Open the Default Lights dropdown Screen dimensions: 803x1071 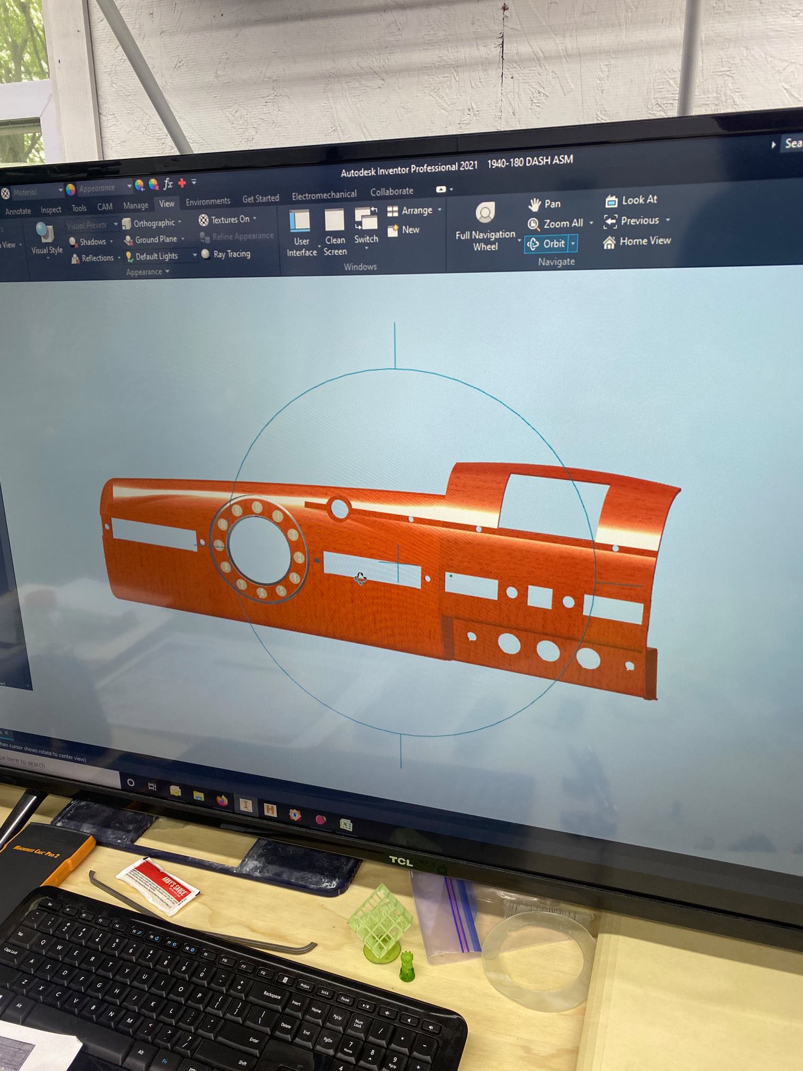[194, 256]
